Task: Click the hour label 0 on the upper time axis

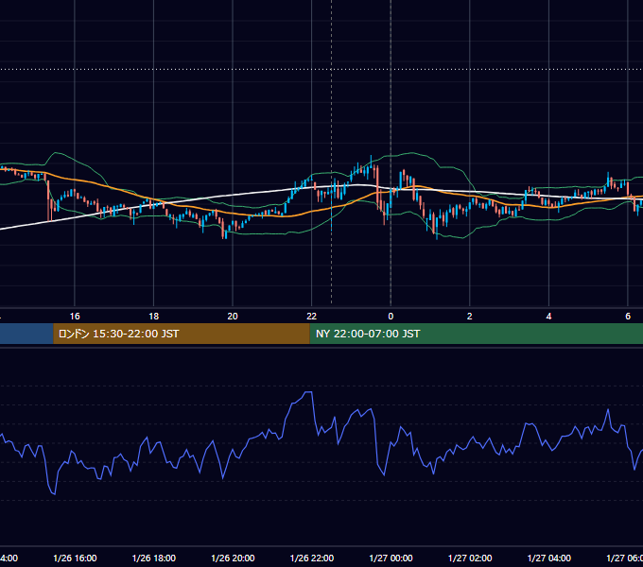Action: tap(391, 317)
